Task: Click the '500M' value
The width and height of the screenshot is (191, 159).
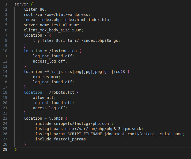Action: click(77, 30)
